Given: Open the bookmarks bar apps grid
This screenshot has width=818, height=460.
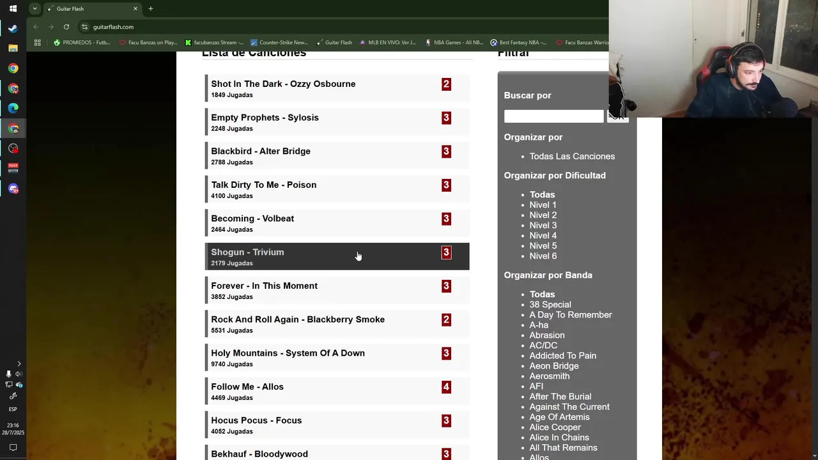Looking at the screenshot, I should [37, 43].
